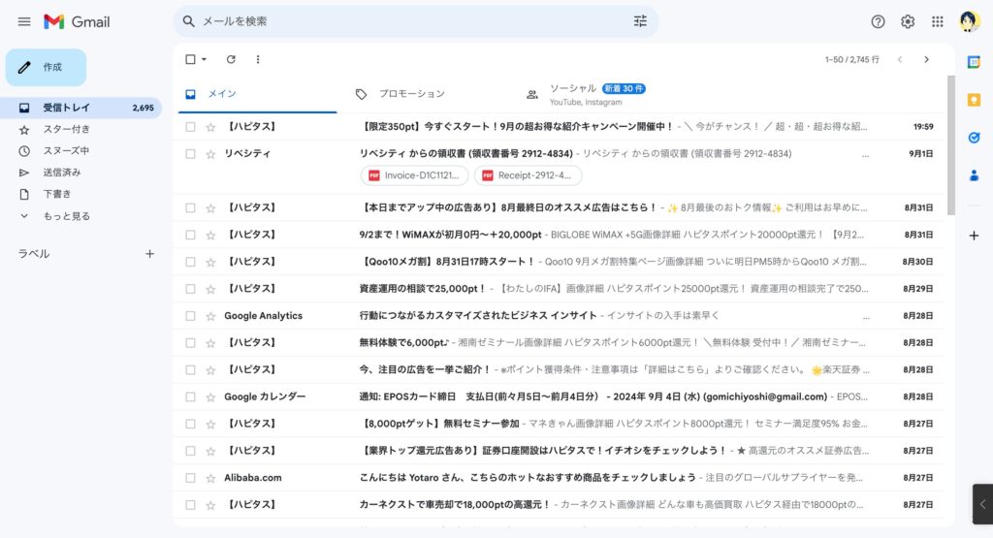Viewport: 993px width, 538px height.
Task: Create new label plus icon
Action: click(x=149, y=254)
